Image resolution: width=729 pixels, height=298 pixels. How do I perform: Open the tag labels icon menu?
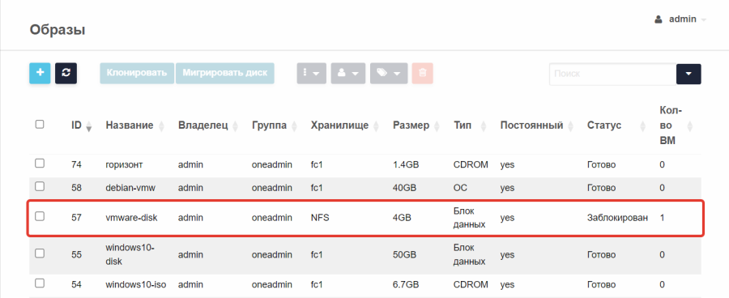(389, 73)
